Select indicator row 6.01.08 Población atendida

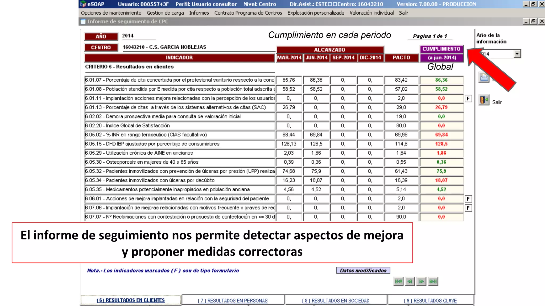(180, 89)
